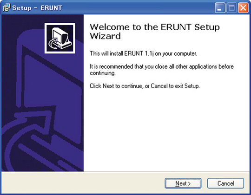The height and width of the screenshot is (195, 251).
Task: Click the empty title bar space beside ERUNT
Action: click(138, 8)
